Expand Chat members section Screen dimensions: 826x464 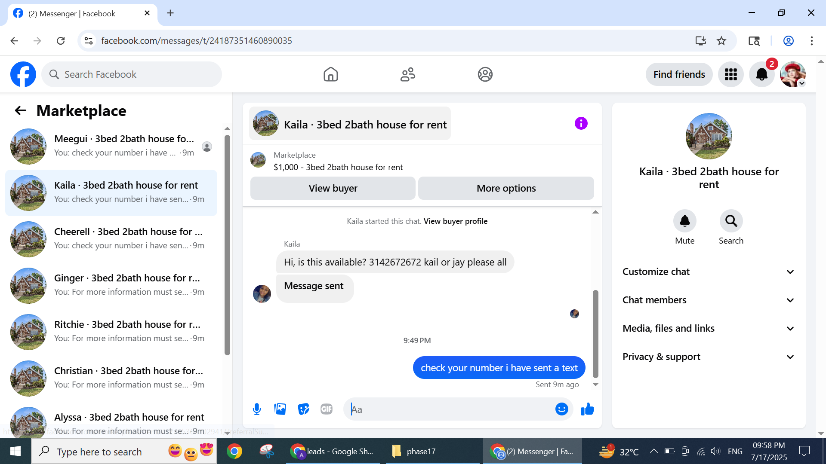tap(709, 300)
